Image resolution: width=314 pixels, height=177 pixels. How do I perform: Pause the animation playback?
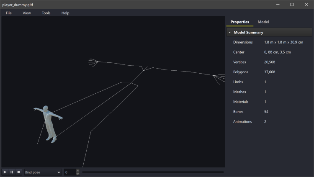tap(12, 172)
